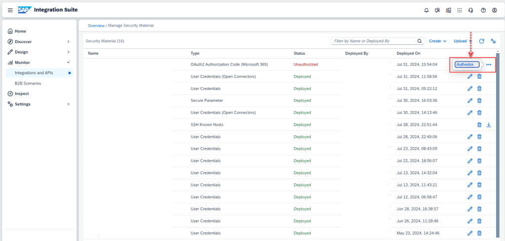Click the search magnifier icon in filter

[420, 41]
